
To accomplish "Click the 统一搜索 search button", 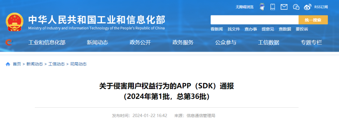I will coord(313,20).
